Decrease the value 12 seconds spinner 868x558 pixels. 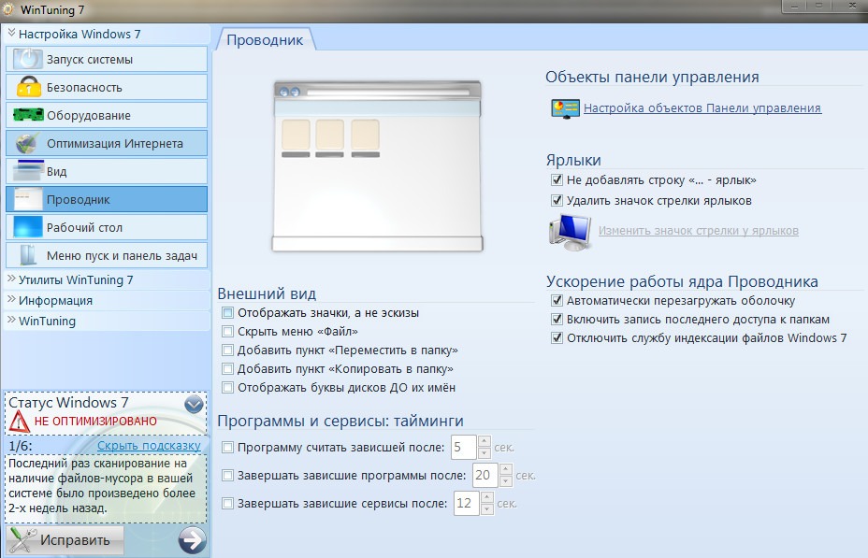(487, 509)
